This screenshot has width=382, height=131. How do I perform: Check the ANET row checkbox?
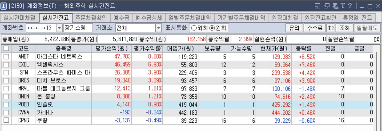(6, 56)
